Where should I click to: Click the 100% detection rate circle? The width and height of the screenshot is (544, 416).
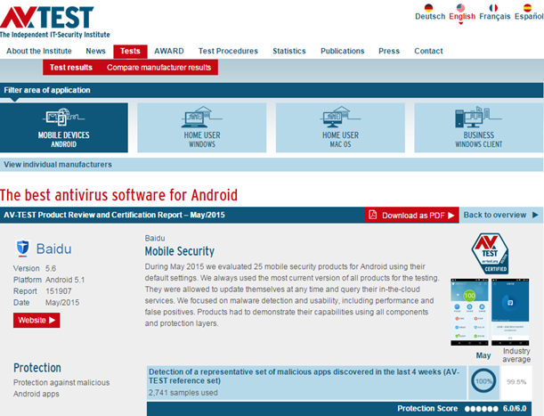[483, 381]
